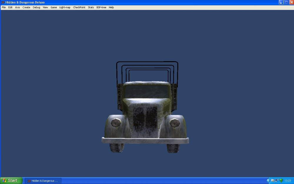The image size is (294, 184).
Task: Maximize the Hidden & Dangerous Deluxe window
Action: (286, 2)
